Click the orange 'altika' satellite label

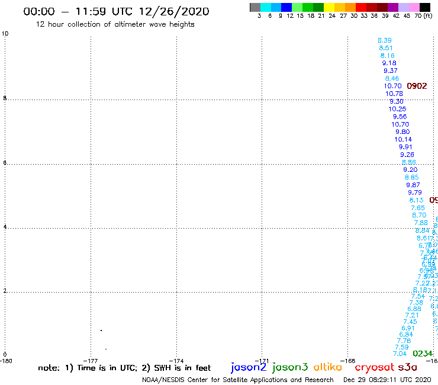pos(328,367)
